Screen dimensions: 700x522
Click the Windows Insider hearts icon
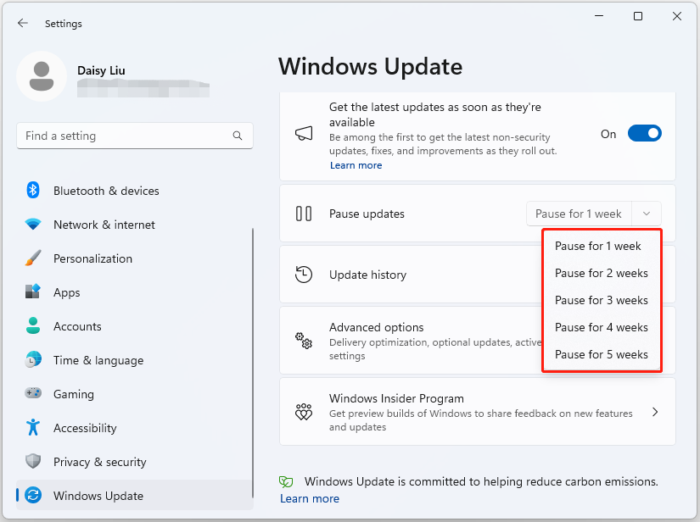click(x=304, y=412)
